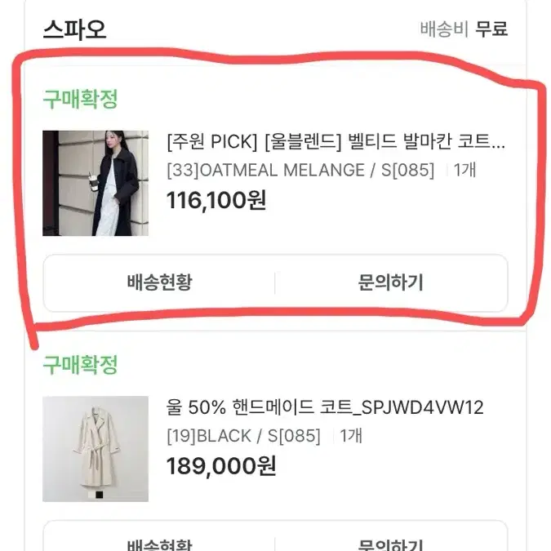Screen dimensions: 551x551
Task: Check 배송현황 for the balmacaan coat
Action: tap(159, 282)
